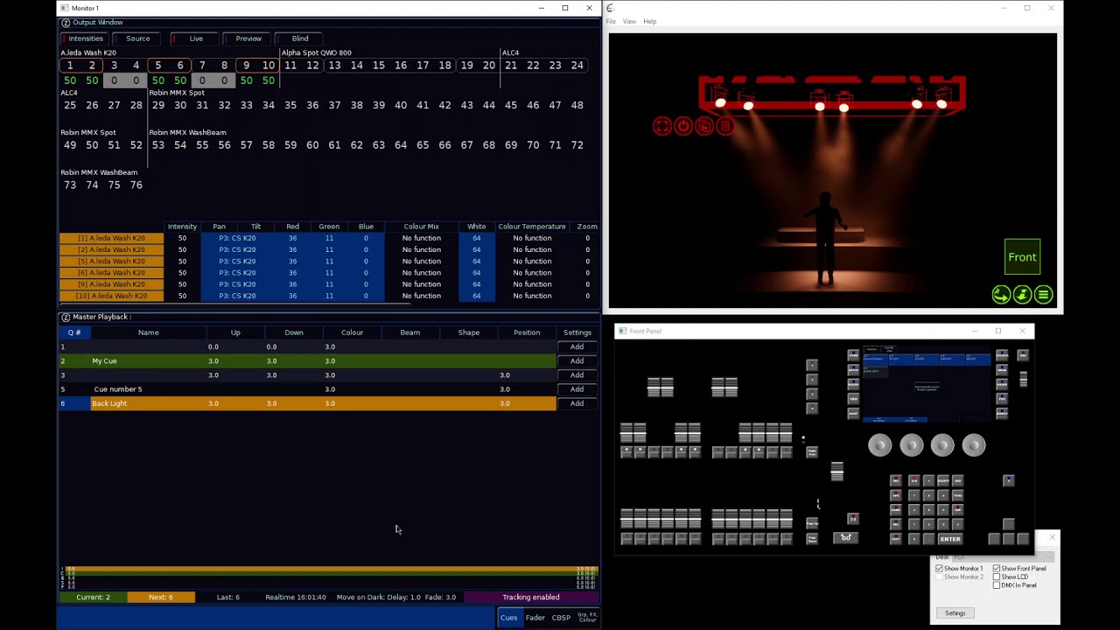Select the Back Light cue name
Screen dimensions: 1120x630
109,403
